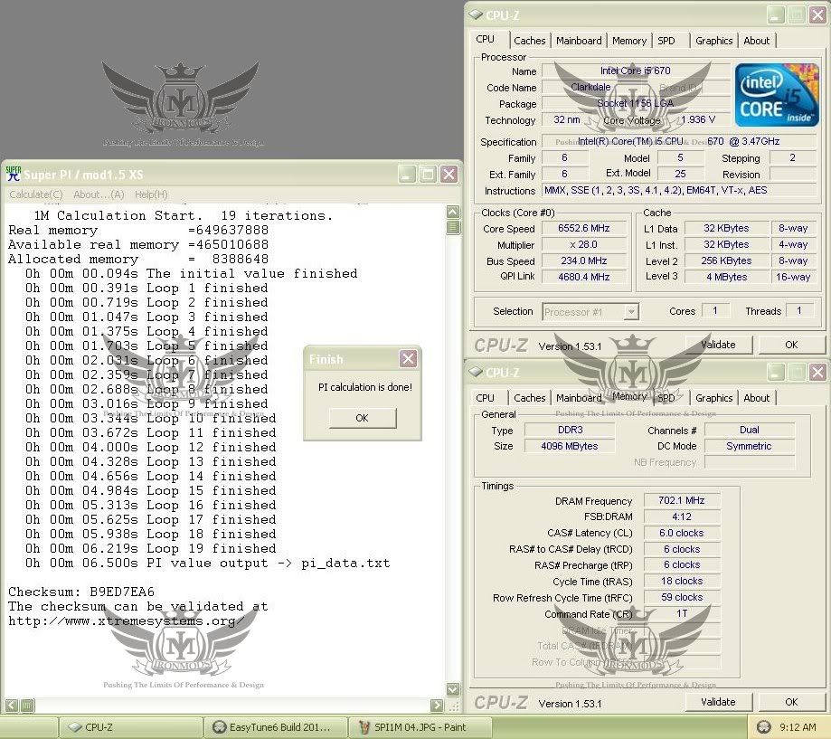The width and height of the screenshot is (831, 739).
Task: Click the DC Mode value Symmetric
Action: point(750,446)
